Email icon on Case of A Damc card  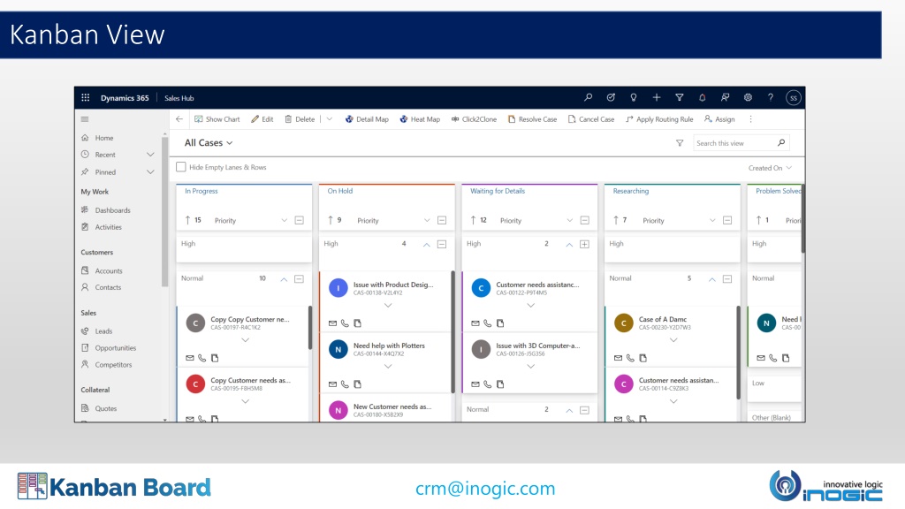618,358
